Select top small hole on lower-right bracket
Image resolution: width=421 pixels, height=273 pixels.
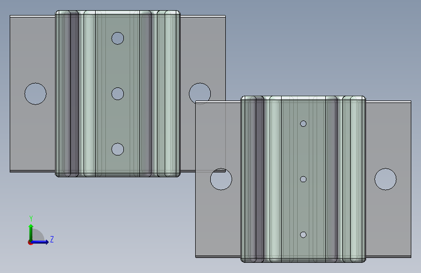tap(303, 123)
